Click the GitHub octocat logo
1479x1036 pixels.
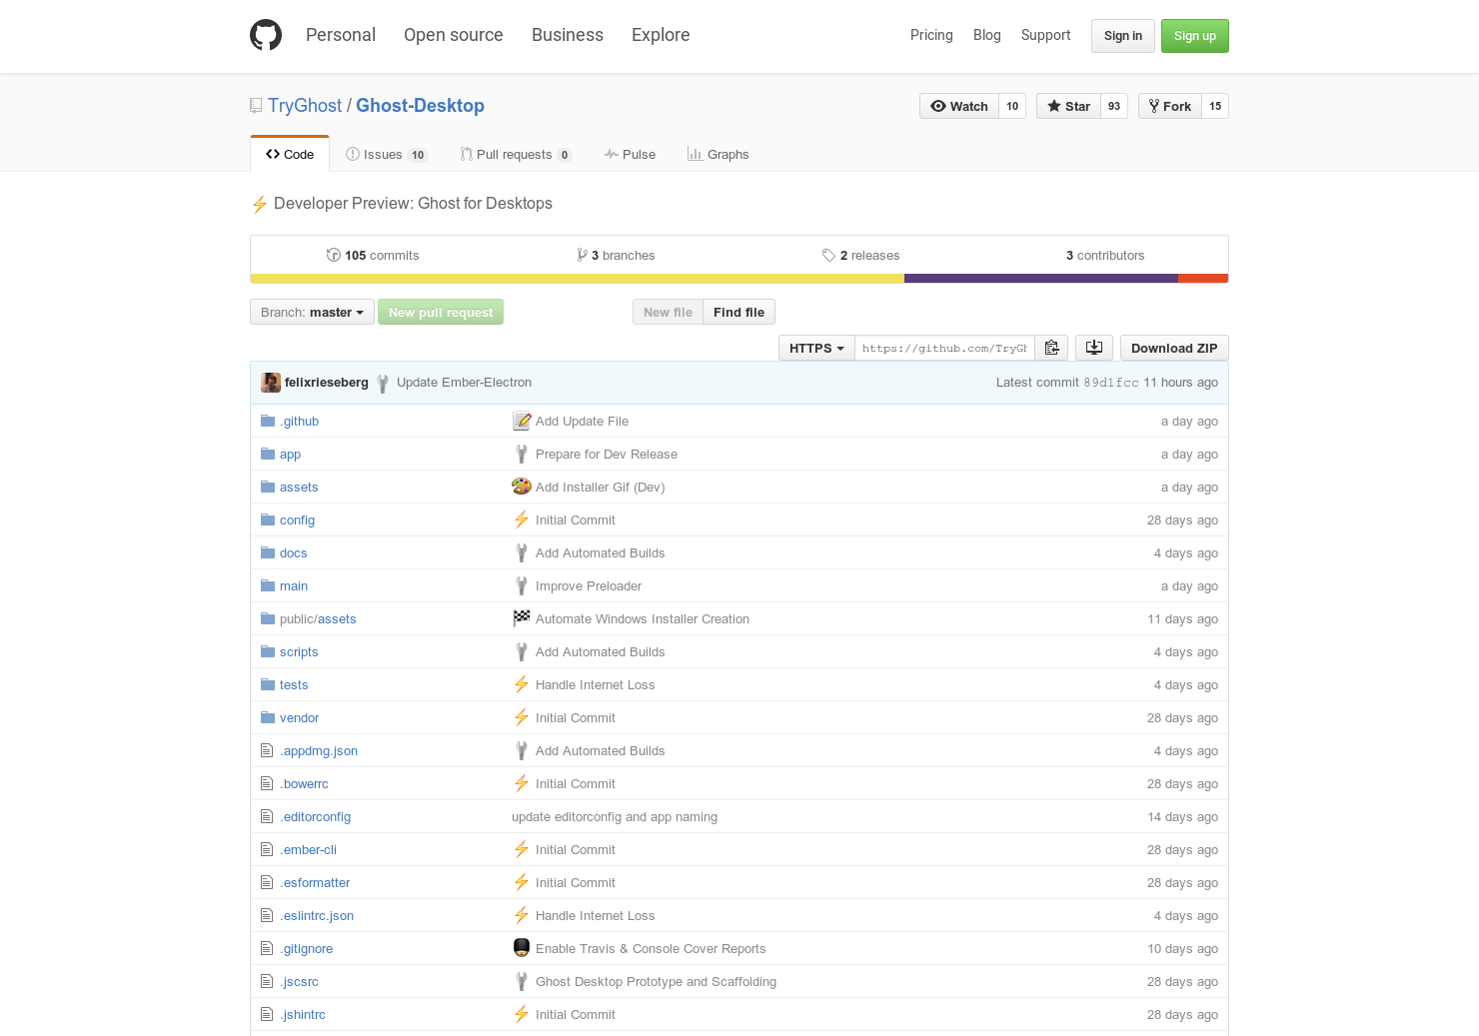265,35
